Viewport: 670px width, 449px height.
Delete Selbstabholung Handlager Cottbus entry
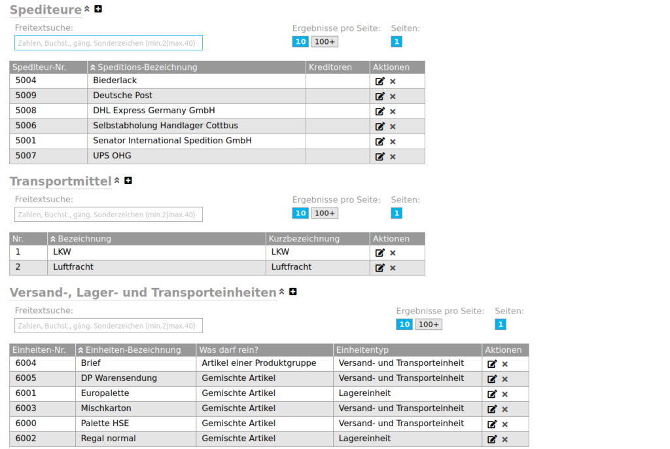point(393,126)
